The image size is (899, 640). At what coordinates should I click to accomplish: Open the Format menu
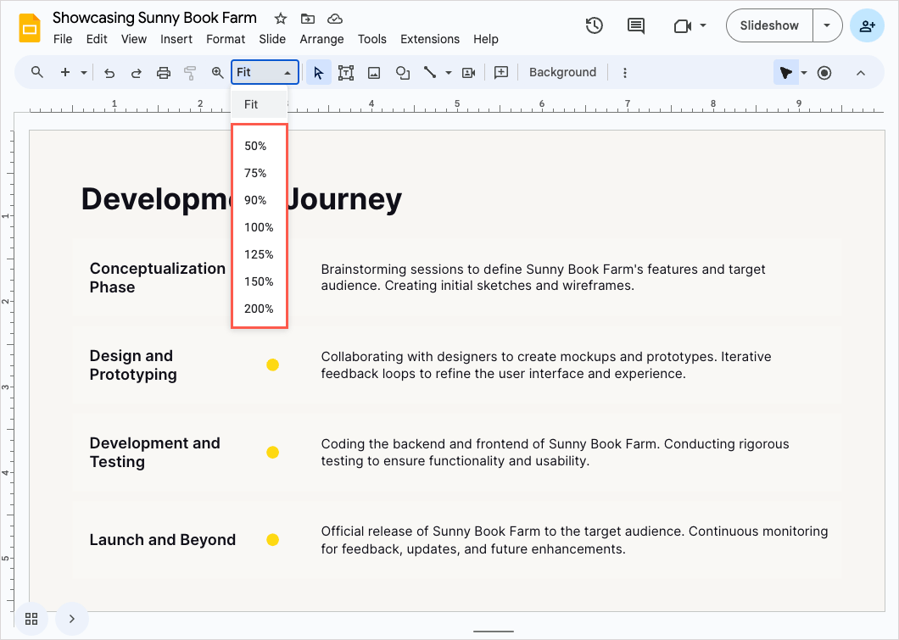pyautogui.click(x=226, y=39)
